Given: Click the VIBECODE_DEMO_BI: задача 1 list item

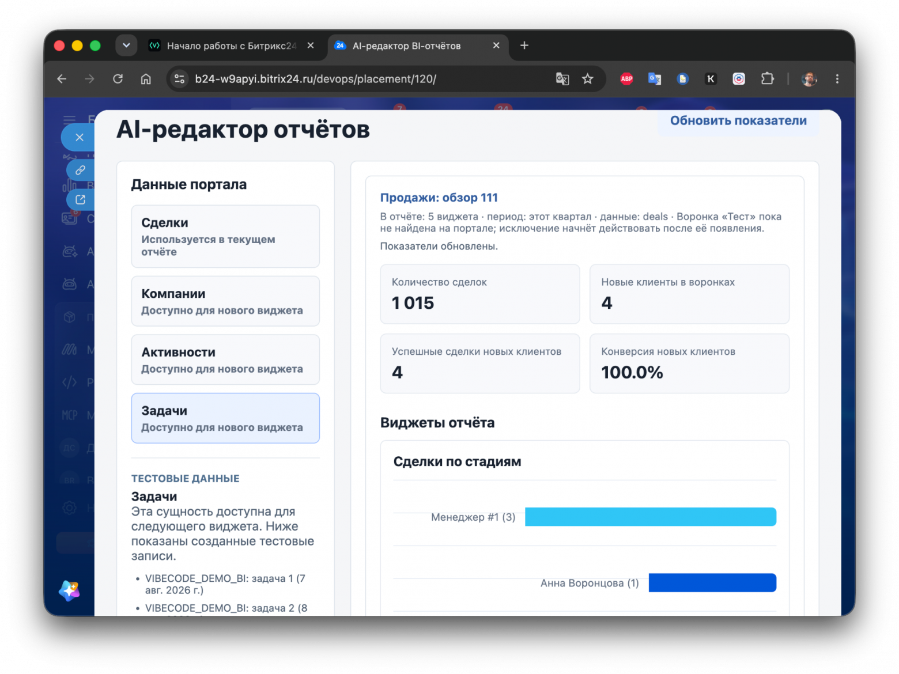Looking at the screenshot, I should [x=225, y=584].
